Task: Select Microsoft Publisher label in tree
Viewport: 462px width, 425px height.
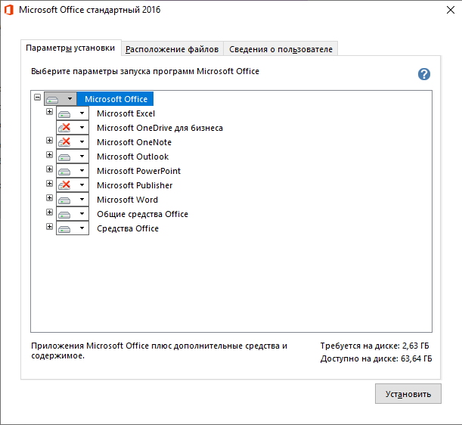Action: pyautogui.click(x=135, y=185)
